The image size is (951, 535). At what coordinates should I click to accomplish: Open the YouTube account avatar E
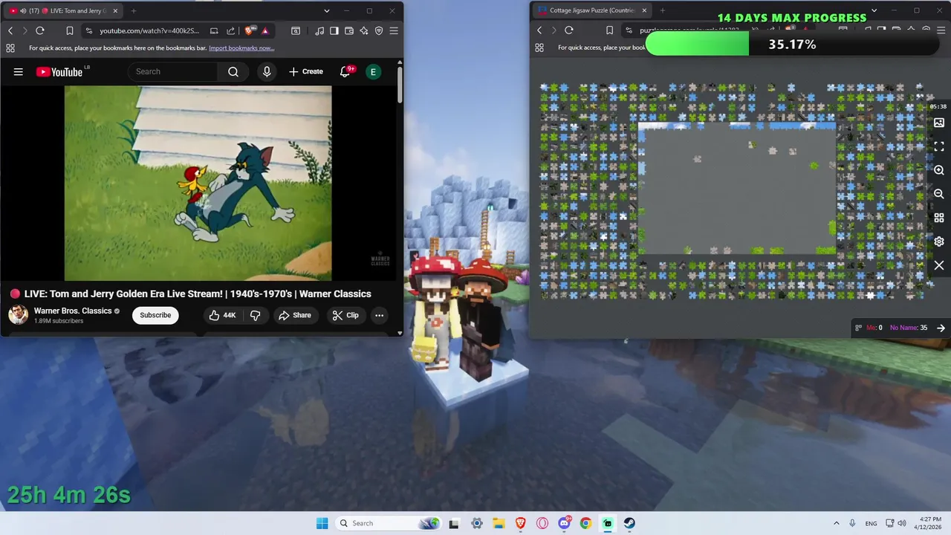pos(373,72)
